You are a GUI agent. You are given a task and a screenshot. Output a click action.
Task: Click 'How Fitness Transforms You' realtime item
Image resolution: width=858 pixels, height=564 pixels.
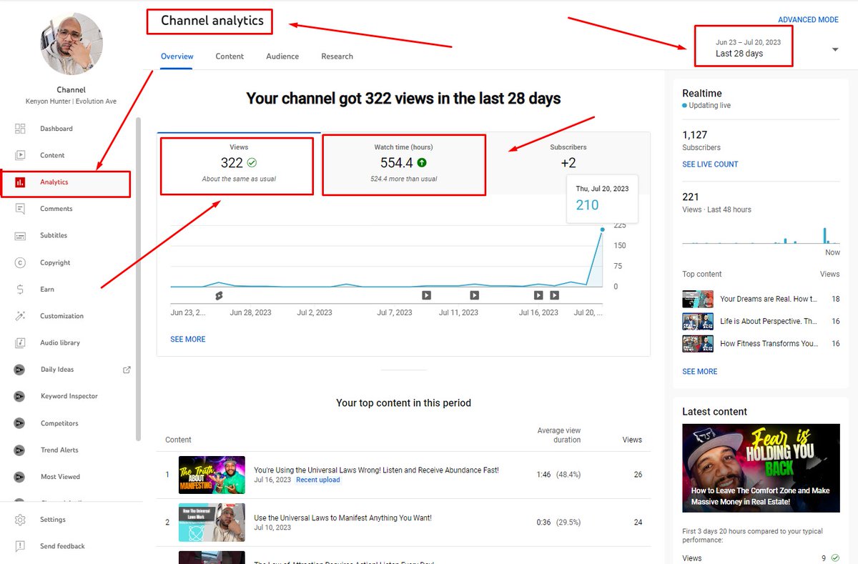click(761, 343)
